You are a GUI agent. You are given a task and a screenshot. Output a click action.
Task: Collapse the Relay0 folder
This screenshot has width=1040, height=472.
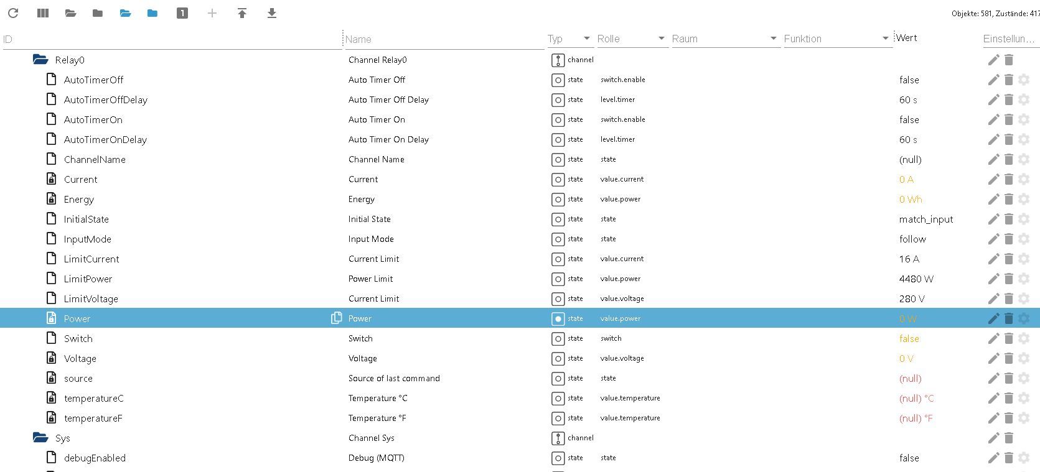(40, 59)
